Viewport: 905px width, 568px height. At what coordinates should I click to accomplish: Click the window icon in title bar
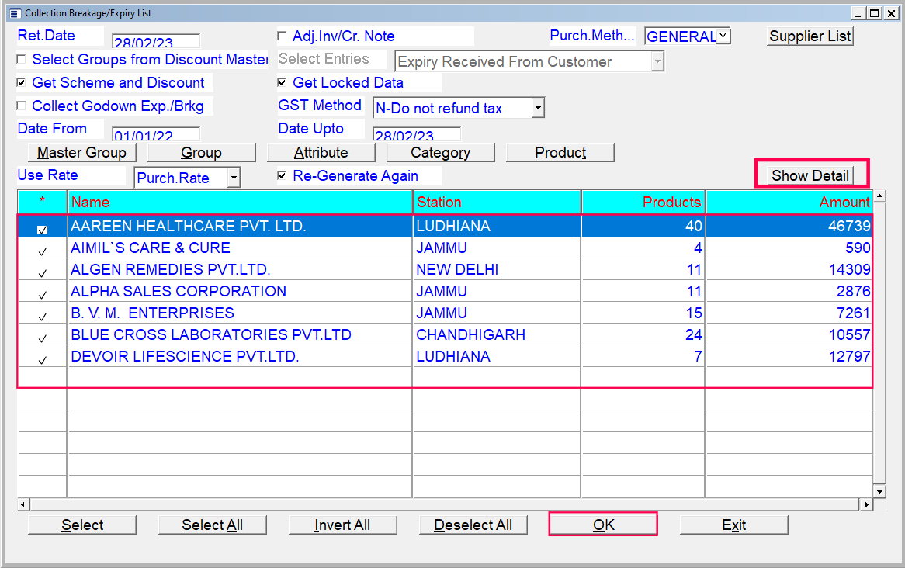coord(14,13)
